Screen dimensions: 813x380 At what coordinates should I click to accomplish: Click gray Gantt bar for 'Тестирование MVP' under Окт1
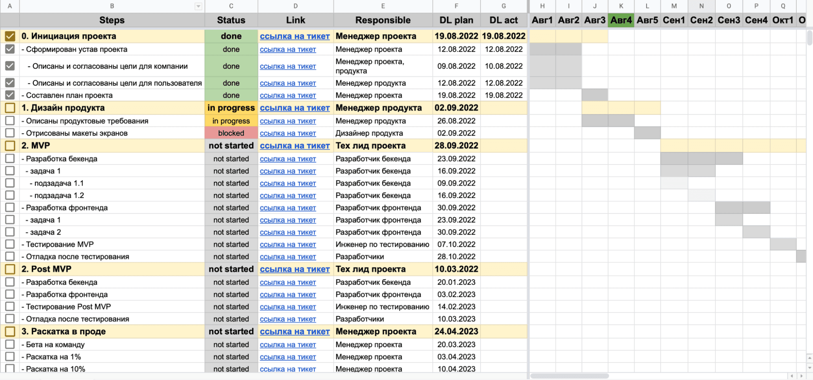coord(783,244)
